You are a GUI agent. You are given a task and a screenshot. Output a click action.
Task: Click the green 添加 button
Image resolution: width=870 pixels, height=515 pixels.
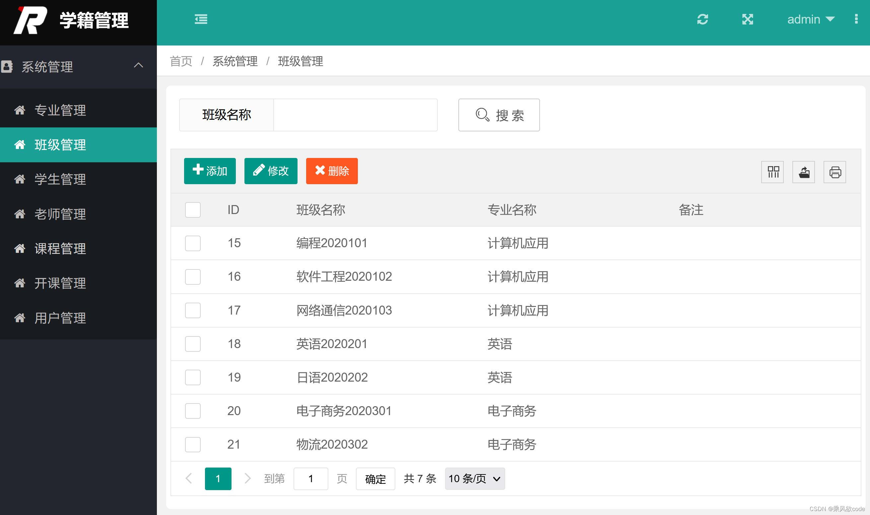[x=210, y=171]
